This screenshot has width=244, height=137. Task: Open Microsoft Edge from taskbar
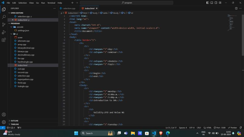click(168, 133)
